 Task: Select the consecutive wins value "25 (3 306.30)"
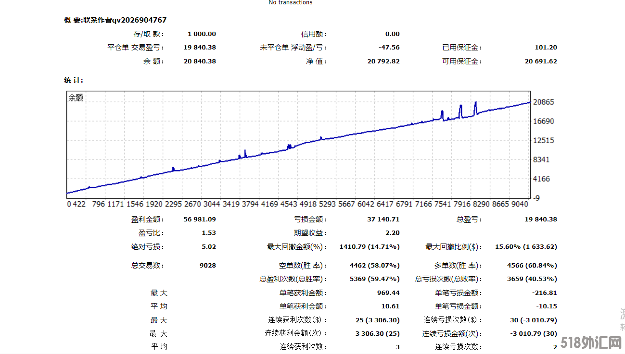pyautogui.click(x=377, y=320)
